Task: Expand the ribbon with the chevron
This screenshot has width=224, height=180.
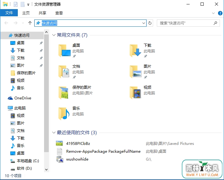Action: (213, 13)
